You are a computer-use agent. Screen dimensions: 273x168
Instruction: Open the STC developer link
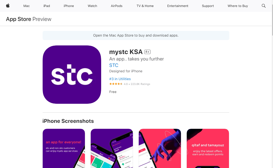(x=114, y=65)
